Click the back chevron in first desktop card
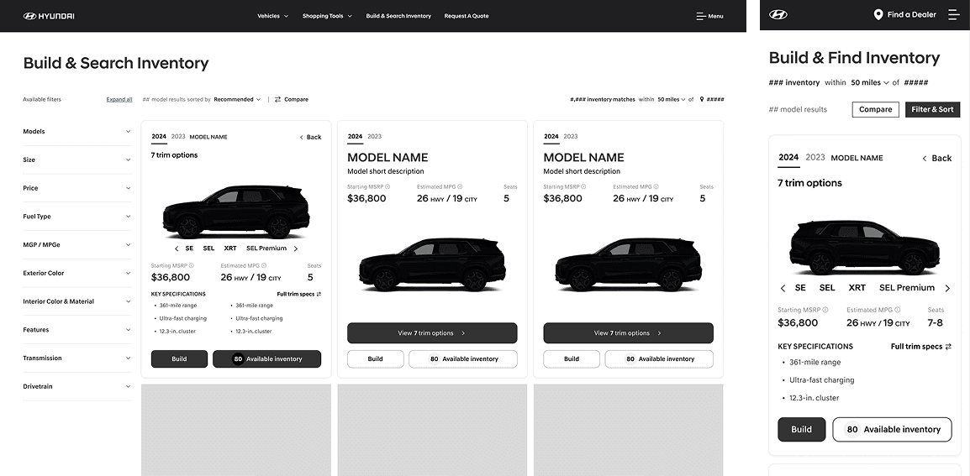970x476 pixels. click(301, 137)
